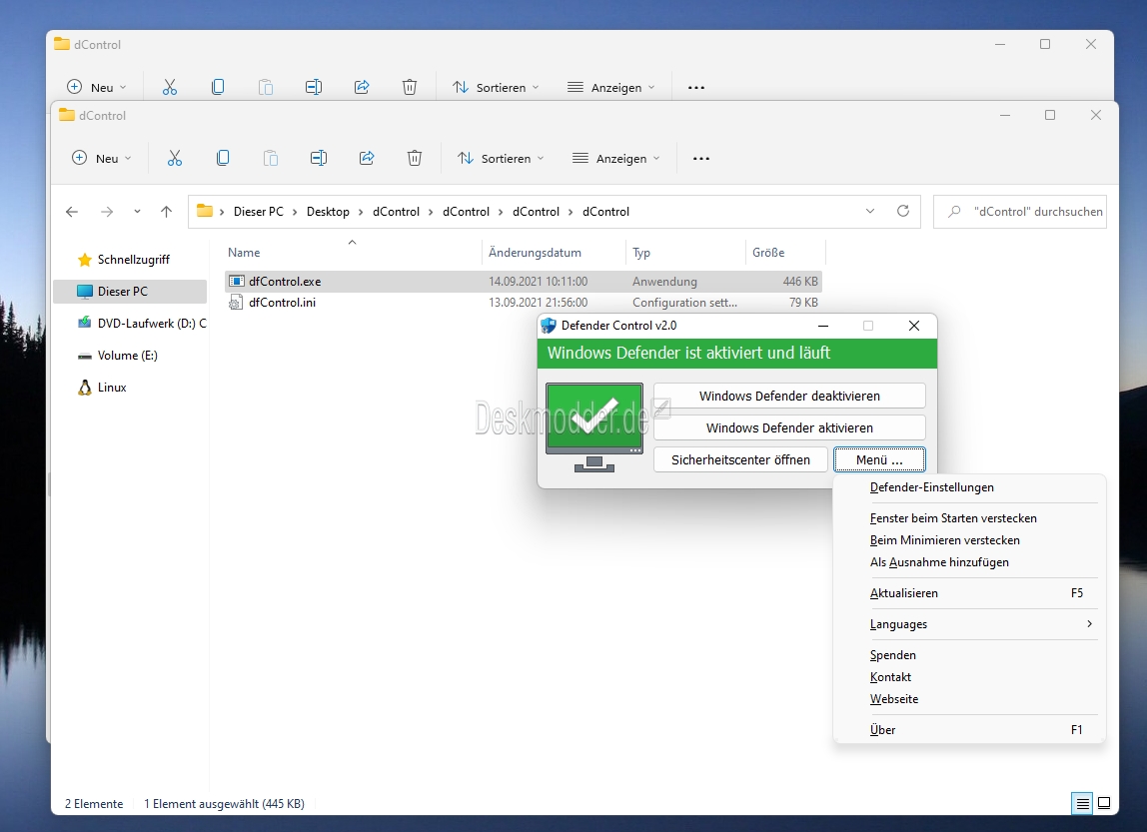Click the Share icon in the front dControl window
1147x832 pixels.
(367, 158)
